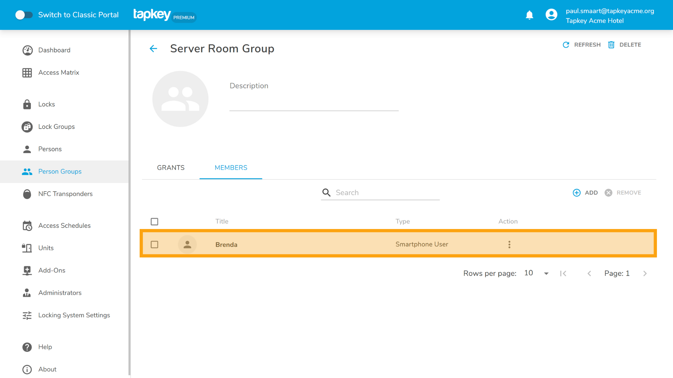Click the plus circle Add icon

[577, 193]
